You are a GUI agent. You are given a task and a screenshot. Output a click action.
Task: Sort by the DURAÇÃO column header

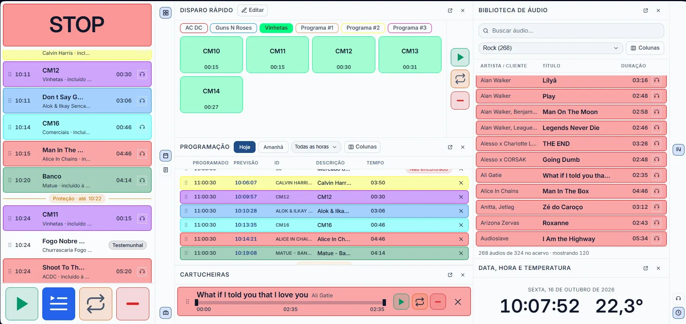(x=633, y=66)
